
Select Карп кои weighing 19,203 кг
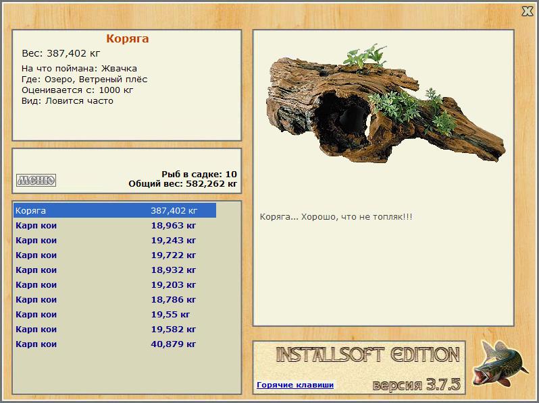tap(115, 284)
